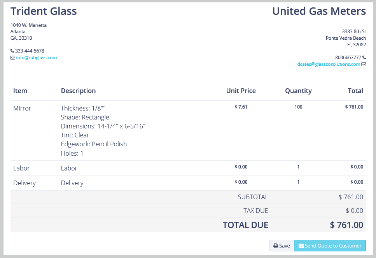Open the dcates@glasscosolutions.com email link
The image size is (376, 258).
(x=329, y=64)
